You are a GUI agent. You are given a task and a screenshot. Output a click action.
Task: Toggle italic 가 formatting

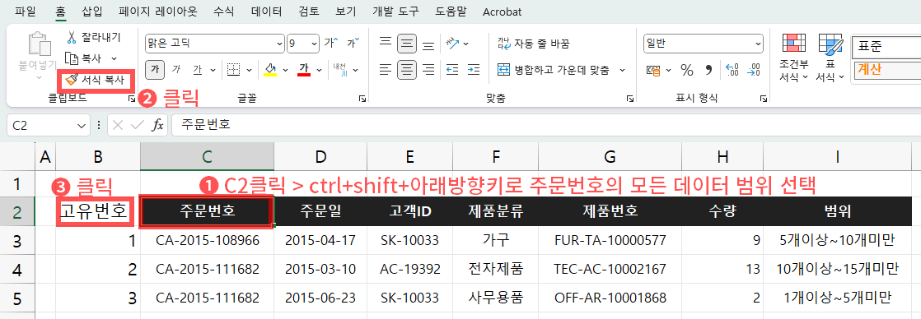(x=175, y=70)
